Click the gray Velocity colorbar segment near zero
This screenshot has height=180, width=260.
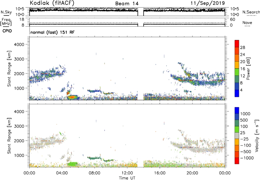237,135
